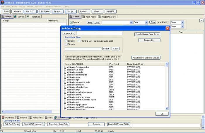Click Add/Remove Selected Groups button
The image size is (205, 133).
coord(146,58)
